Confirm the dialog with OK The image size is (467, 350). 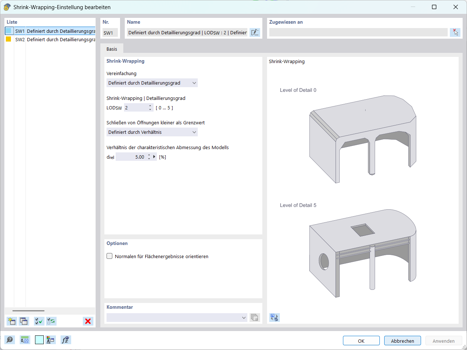pyautogui.click(x=361, y=341)
